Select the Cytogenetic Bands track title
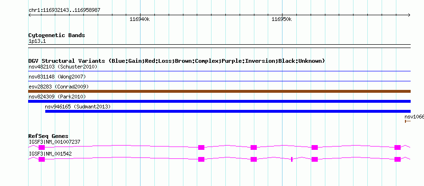The image size is (424, 186). 57,35
